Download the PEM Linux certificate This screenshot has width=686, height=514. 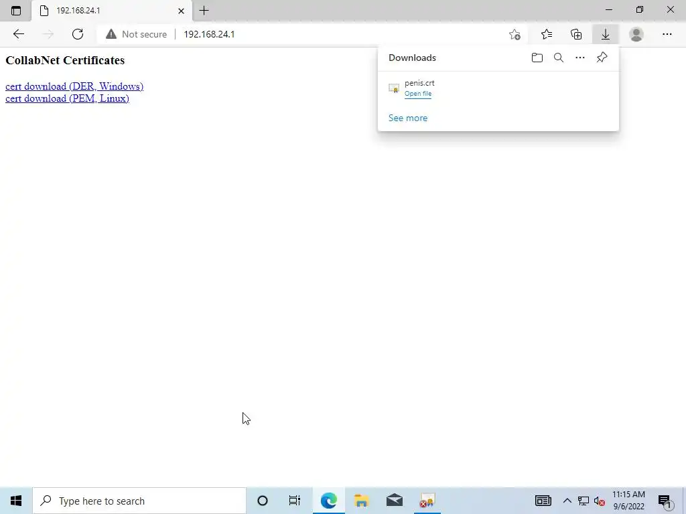pos(67,98)
